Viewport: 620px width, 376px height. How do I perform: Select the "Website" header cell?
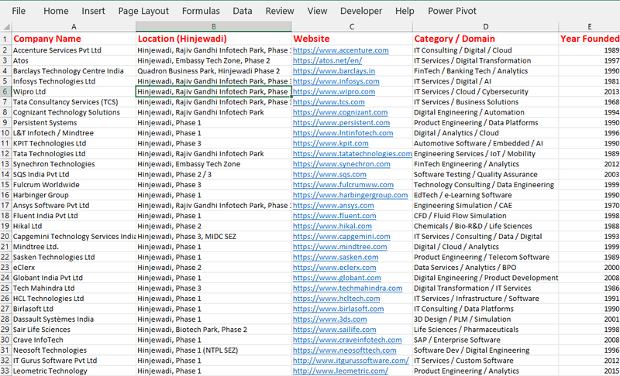352,39
